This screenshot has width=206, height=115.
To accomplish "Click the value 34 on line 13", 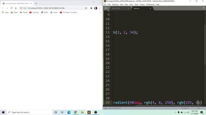I will pos(132,32).
